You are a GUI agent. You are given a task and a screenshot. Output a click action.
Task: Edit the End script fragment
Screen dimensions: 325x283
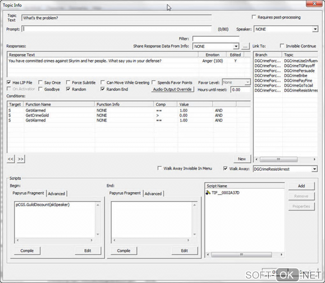(x=184, y=251)
